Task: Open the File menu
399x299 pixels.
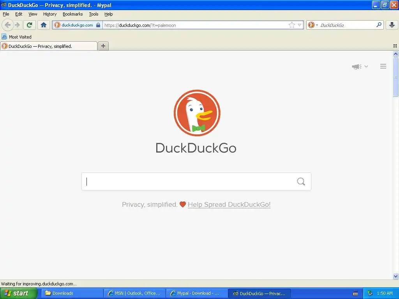Action: pyautogui.click(x=6, y=14)
